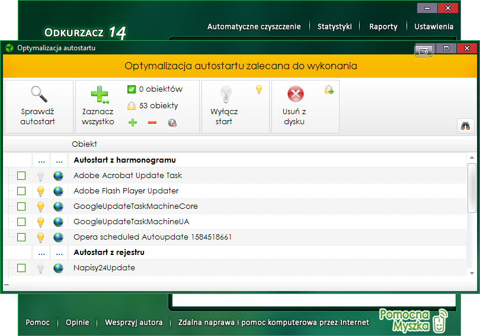Click the yellow bulb icon beside Wyłącz start
The width and height of the screenshot is (480, 336).
(x=259, y=89)
